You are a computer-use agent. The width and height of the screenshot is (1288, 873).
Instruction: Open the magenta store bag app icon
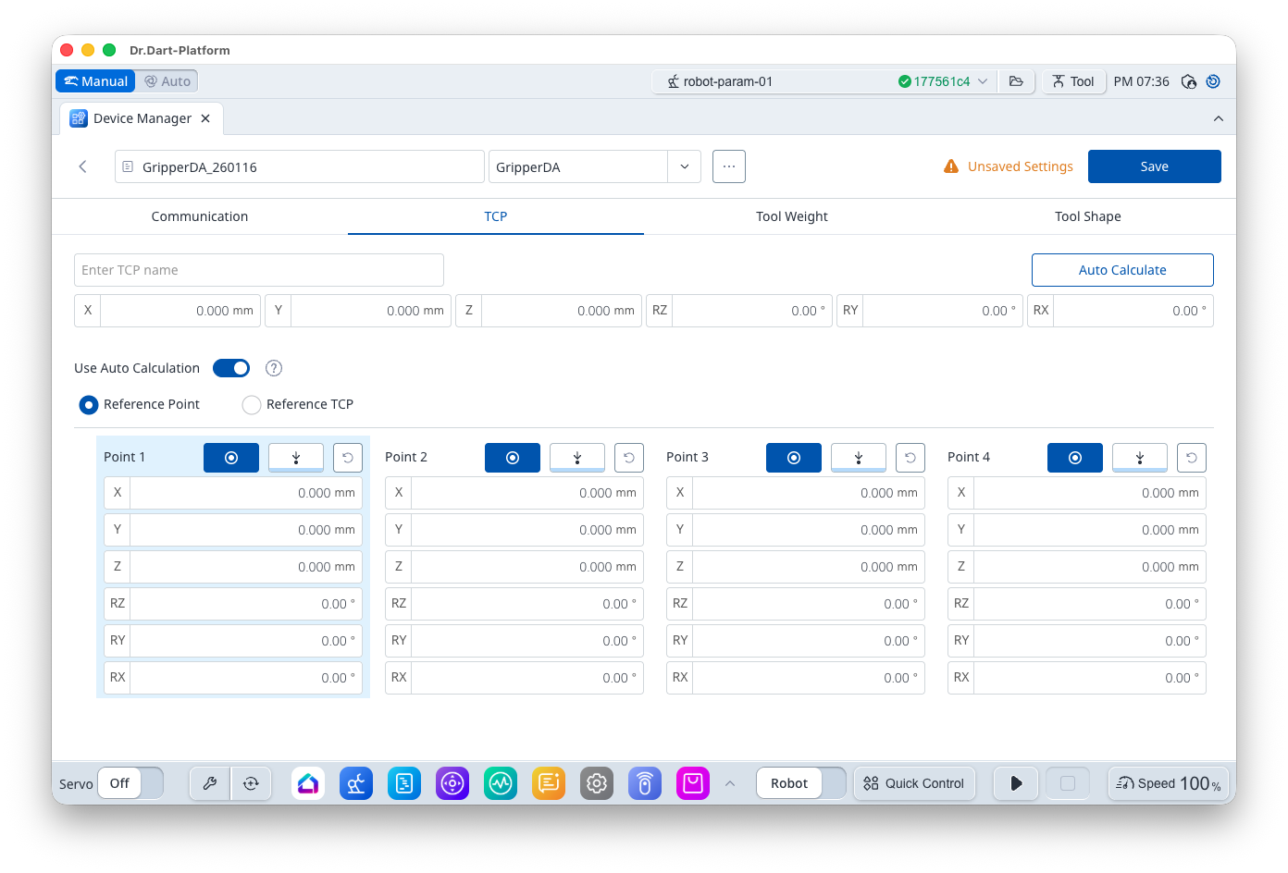[693, 783]
